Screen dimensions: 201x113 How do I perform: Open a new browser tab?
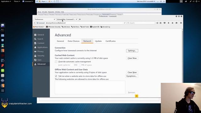[x=80, y=19]
